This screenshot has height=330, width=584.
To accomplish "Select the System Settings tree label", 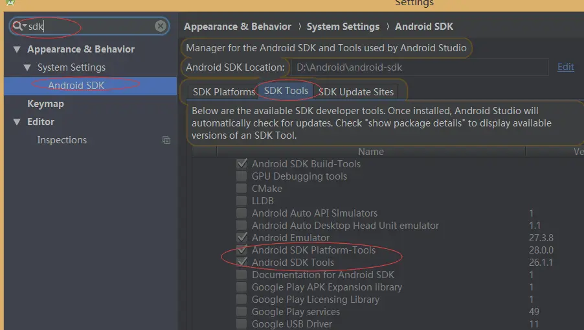I will (x=71, y=67).
